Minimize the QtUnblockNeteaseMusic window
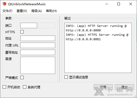This screenshot has width=137, height=98. point(107,4)
